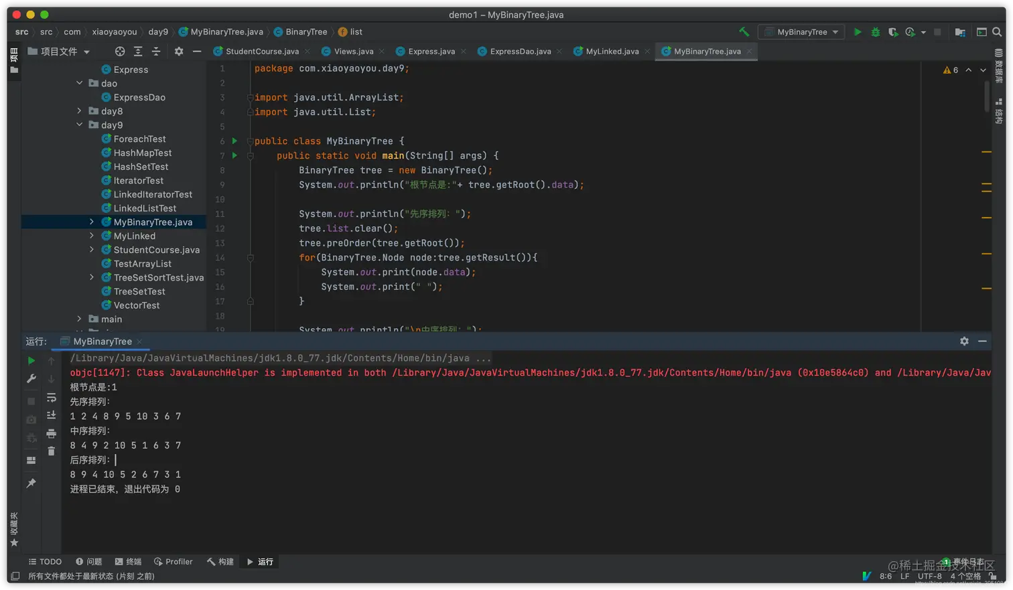Click the warning count indicator showing 6
This screenshot has width=1013, height=590.
[951, 70]
